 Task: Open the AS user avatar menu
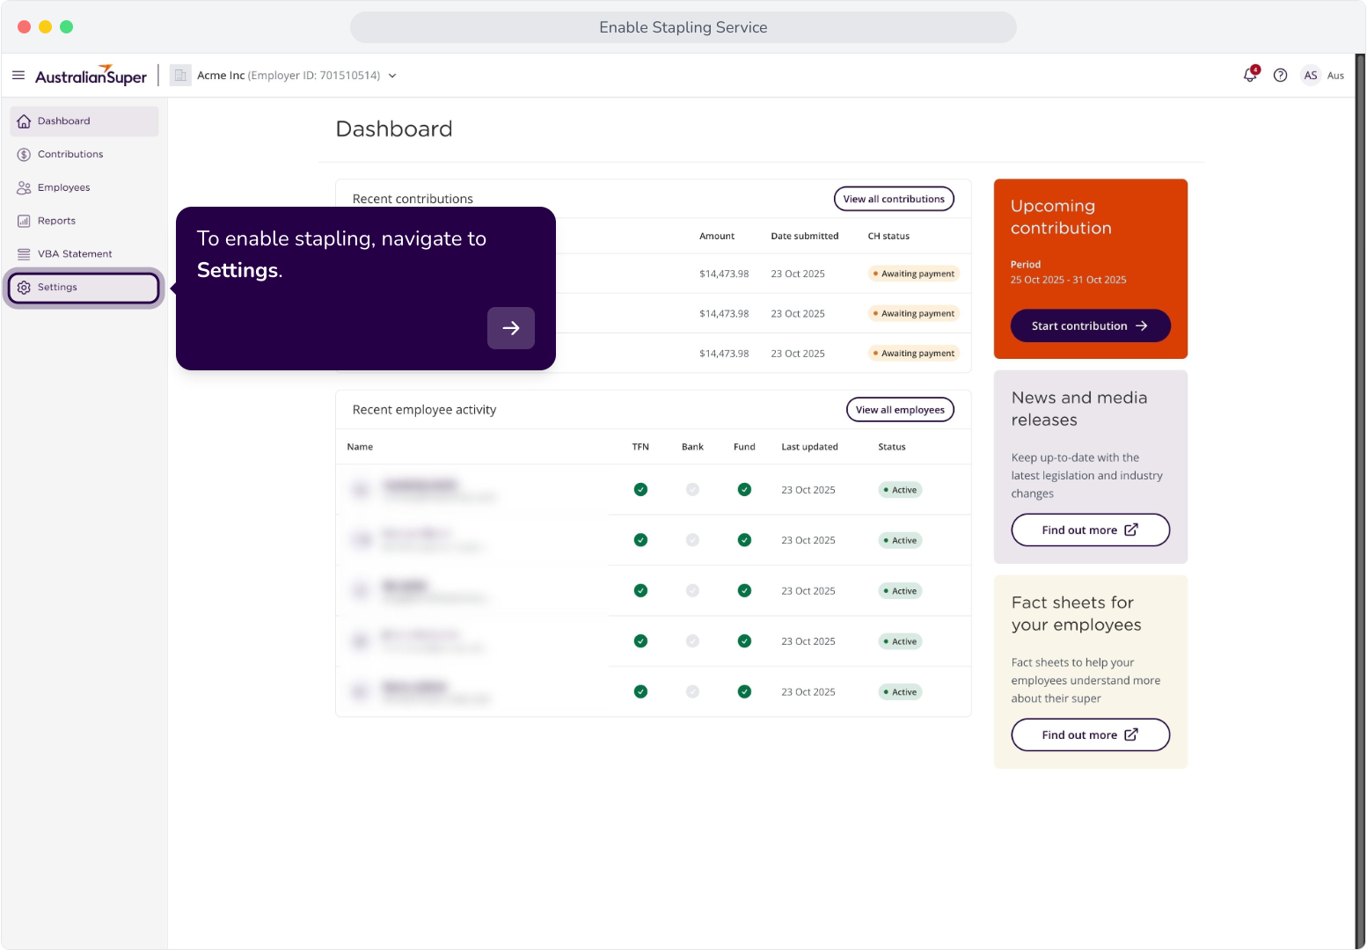point(1311,76)
